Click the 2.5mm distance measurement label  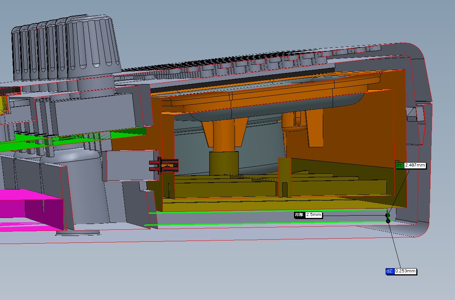(308, 214)
